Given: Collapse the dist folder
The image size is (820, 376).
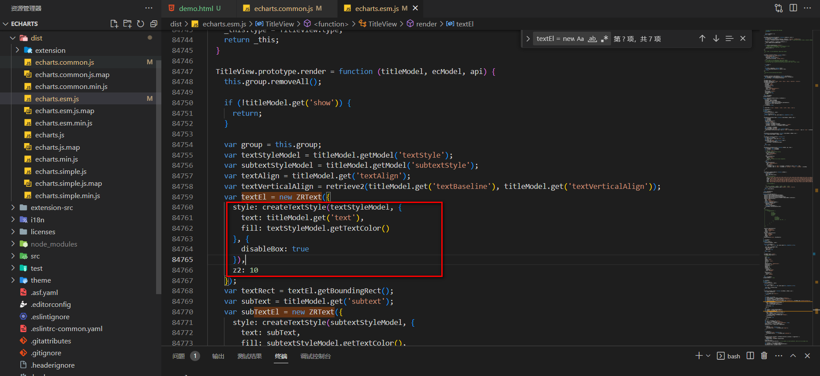Looking at the screenshot, I should click(x=13, y=38).
